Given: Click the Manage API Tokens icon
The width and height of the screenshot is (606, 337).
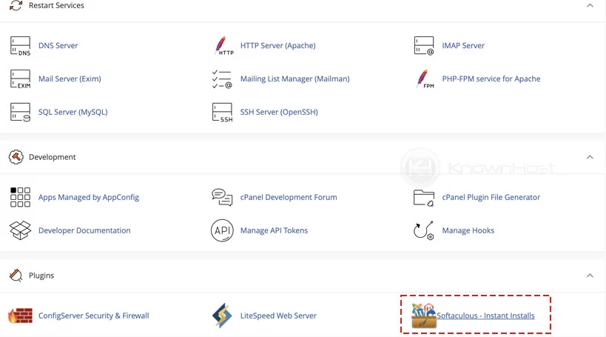Looking at the screenshot, I should 222,230.
